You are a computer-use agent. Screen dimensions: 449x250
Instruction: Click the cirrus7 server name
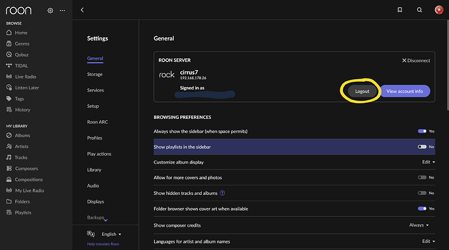pos(189,72)
